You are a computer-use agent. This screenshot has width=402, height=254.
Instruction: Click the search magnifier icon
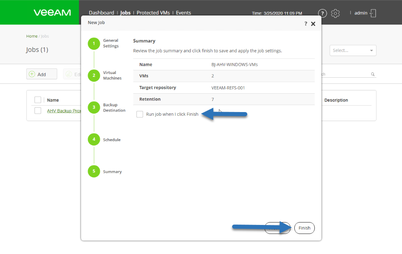pos(373,74)
